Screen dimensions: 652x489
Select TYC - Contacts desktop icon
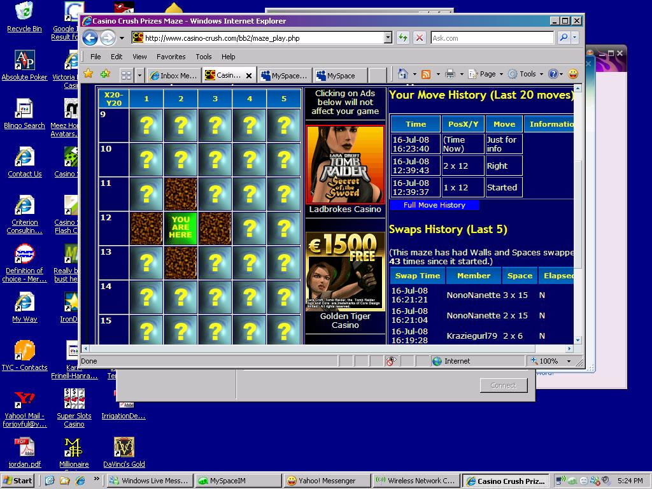25,355
